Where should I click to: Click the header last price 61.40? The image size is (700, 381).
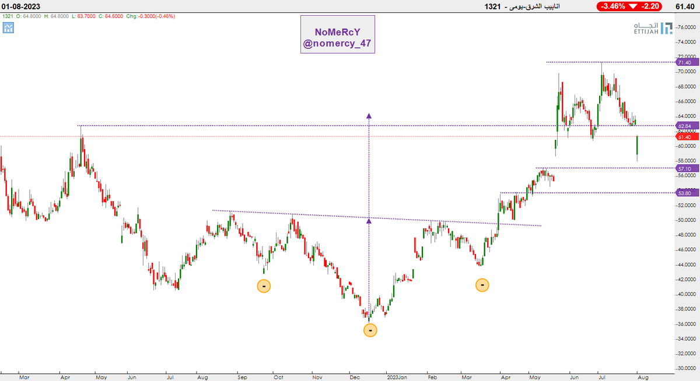point(686,7)
